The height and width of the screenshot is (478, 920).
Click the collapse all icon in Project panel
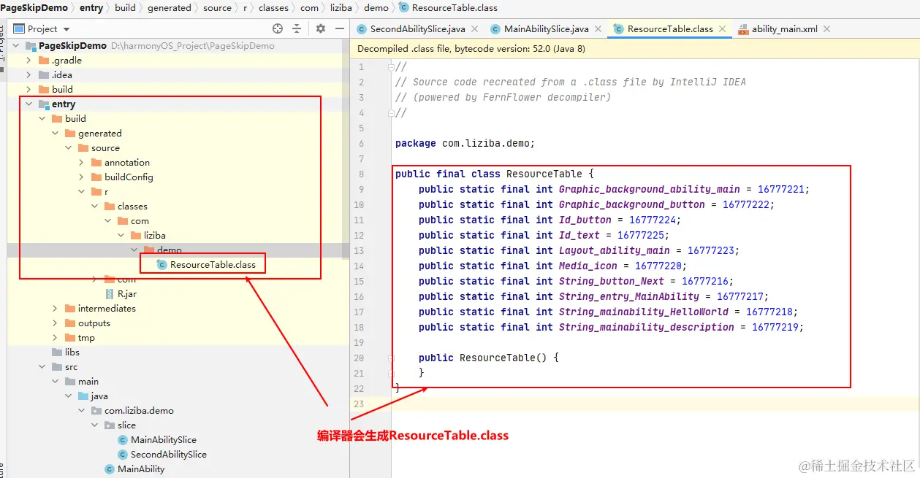[297, 28]
